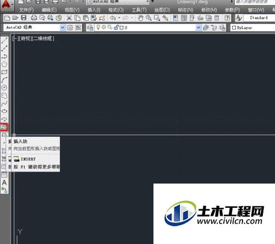Click the Layer Previous icon
This screenshot has width=275, height=244.
click(214, 27)
